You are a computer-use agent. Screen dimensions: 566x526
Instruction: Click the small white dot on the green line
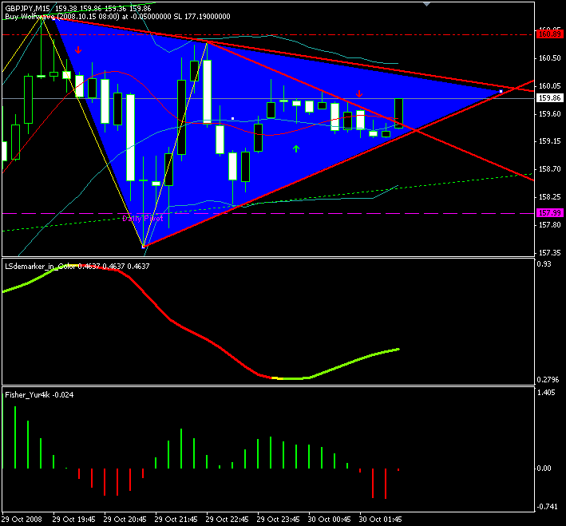(x=232, y=118)
